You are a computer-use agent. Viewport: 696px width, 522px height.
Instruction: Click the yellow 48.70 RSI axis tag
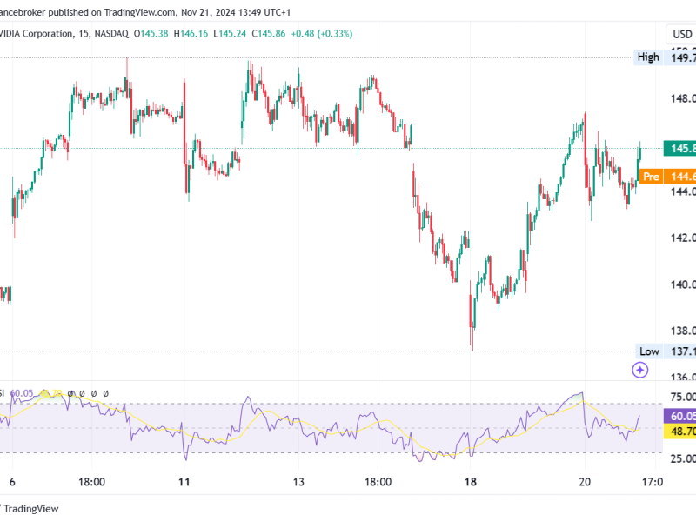click(x=679, y=431)
